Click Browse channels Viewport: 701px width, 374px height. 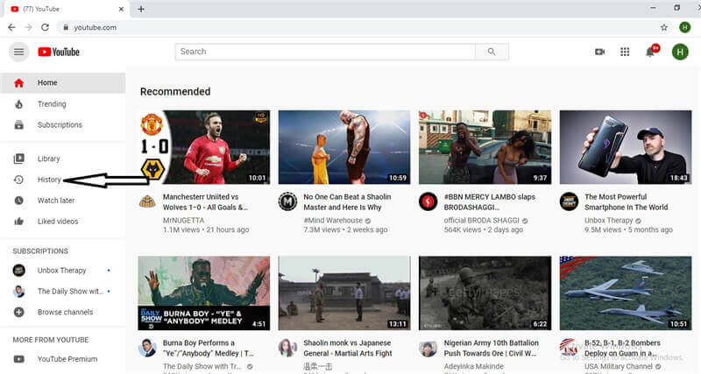click(x=64, y=312)
